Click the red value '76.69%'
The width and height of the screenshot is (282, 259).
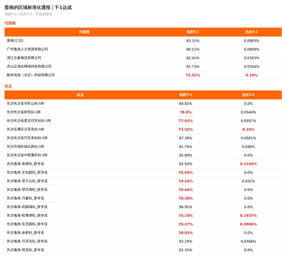[x=186, y=172]
